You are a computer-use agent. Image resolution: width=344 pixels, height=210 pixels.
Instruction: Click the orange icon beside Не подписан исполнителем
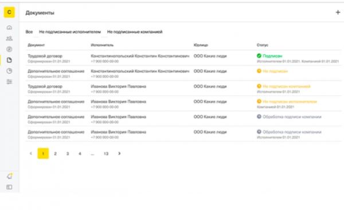pos(259,101)
